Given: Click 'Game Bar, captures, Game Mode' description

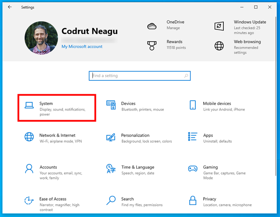Looking at the screenshot, I should pyautogui.click(x=224, y=176).
